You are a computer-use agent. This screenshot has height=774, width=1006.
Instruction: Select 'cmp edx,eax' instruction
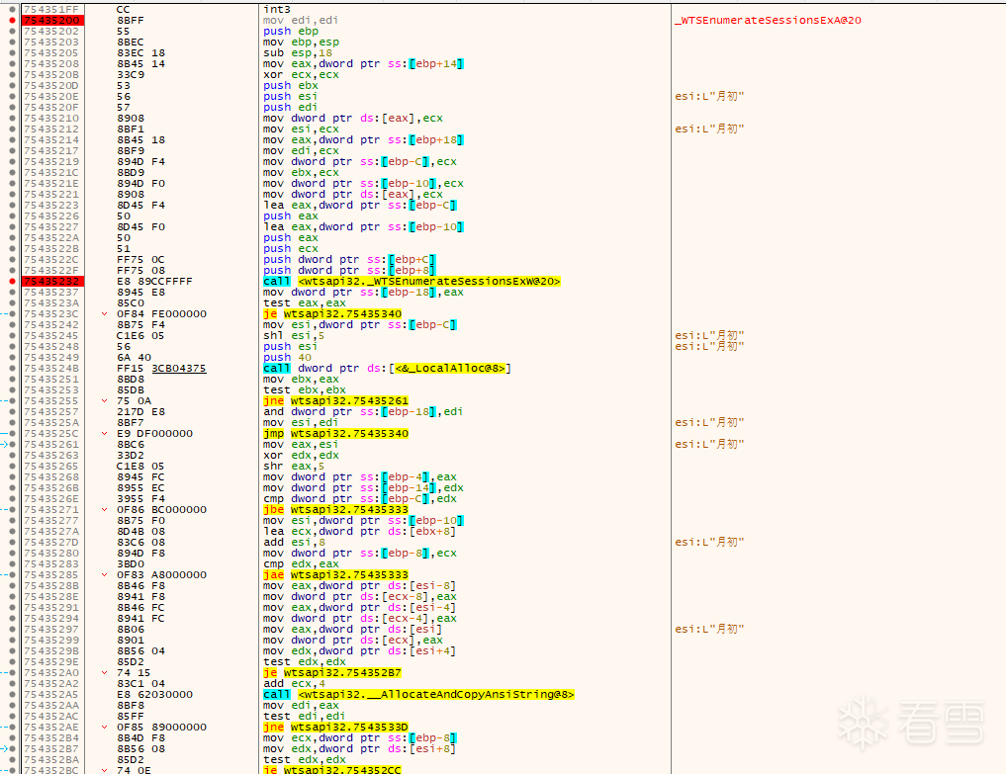pos(301,564)
